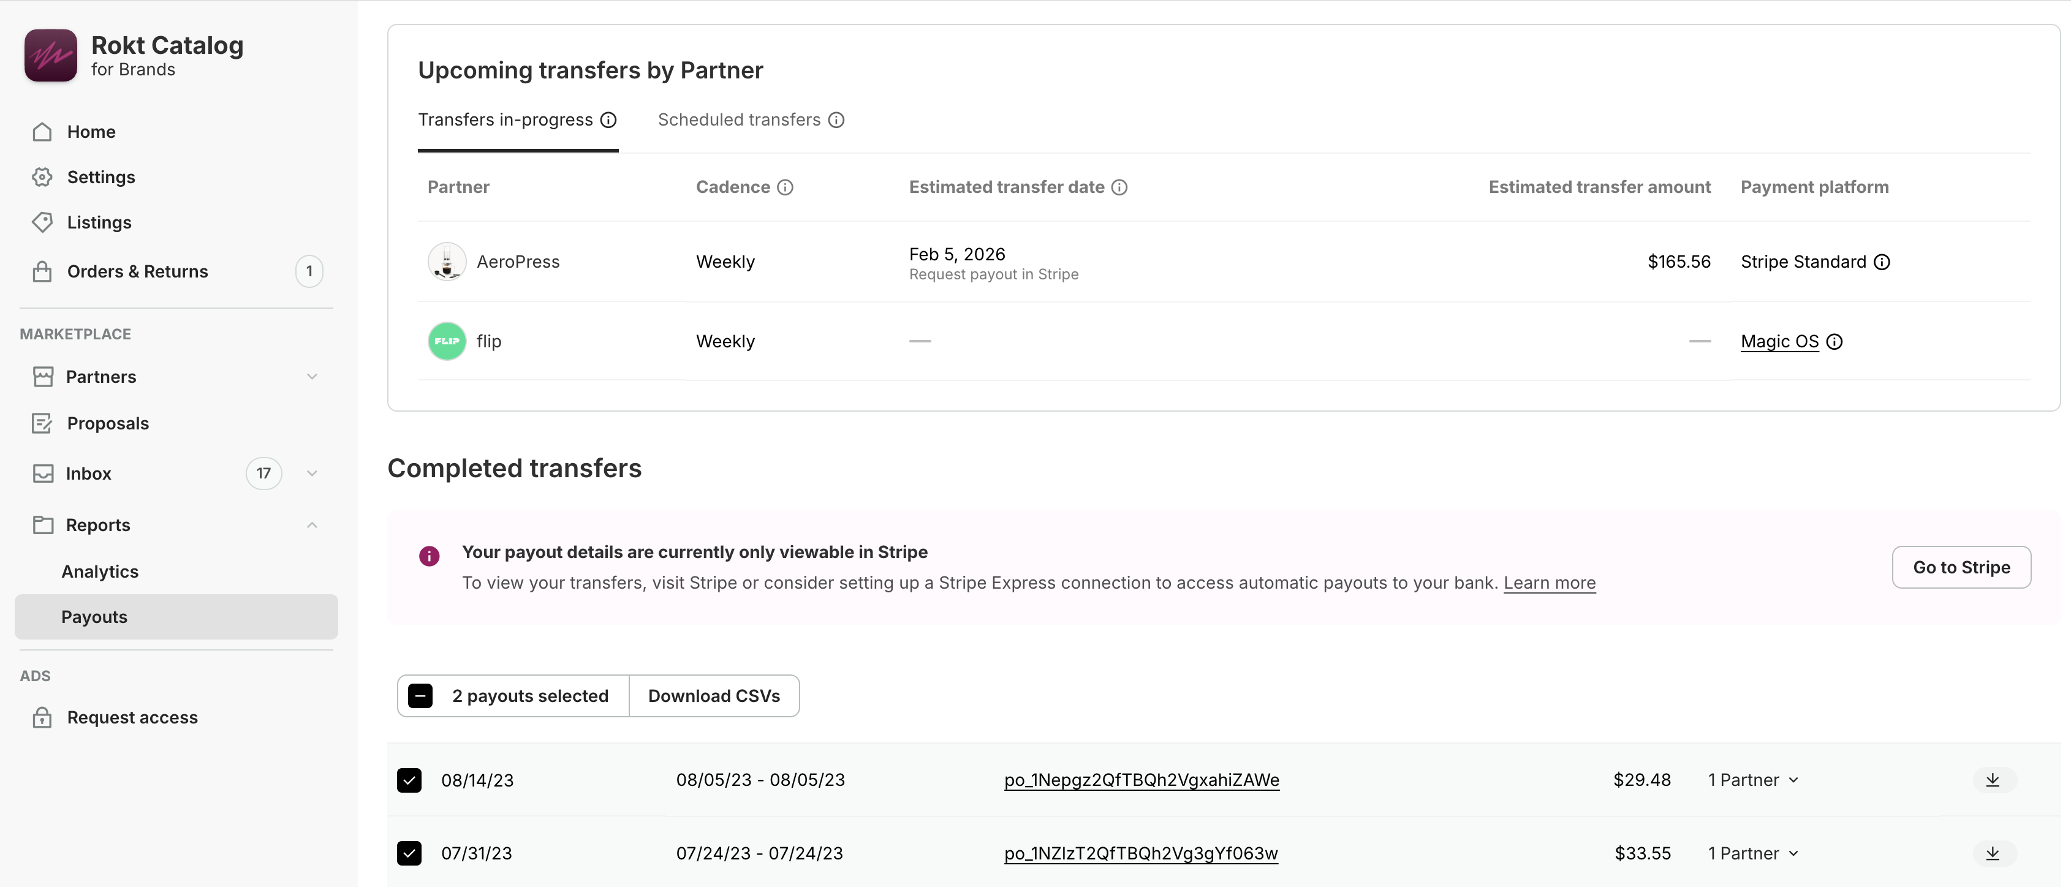Click info icon next to Stripe Standard
The width and height of the screenshot is (2071, 887).
click(1882, 262)
